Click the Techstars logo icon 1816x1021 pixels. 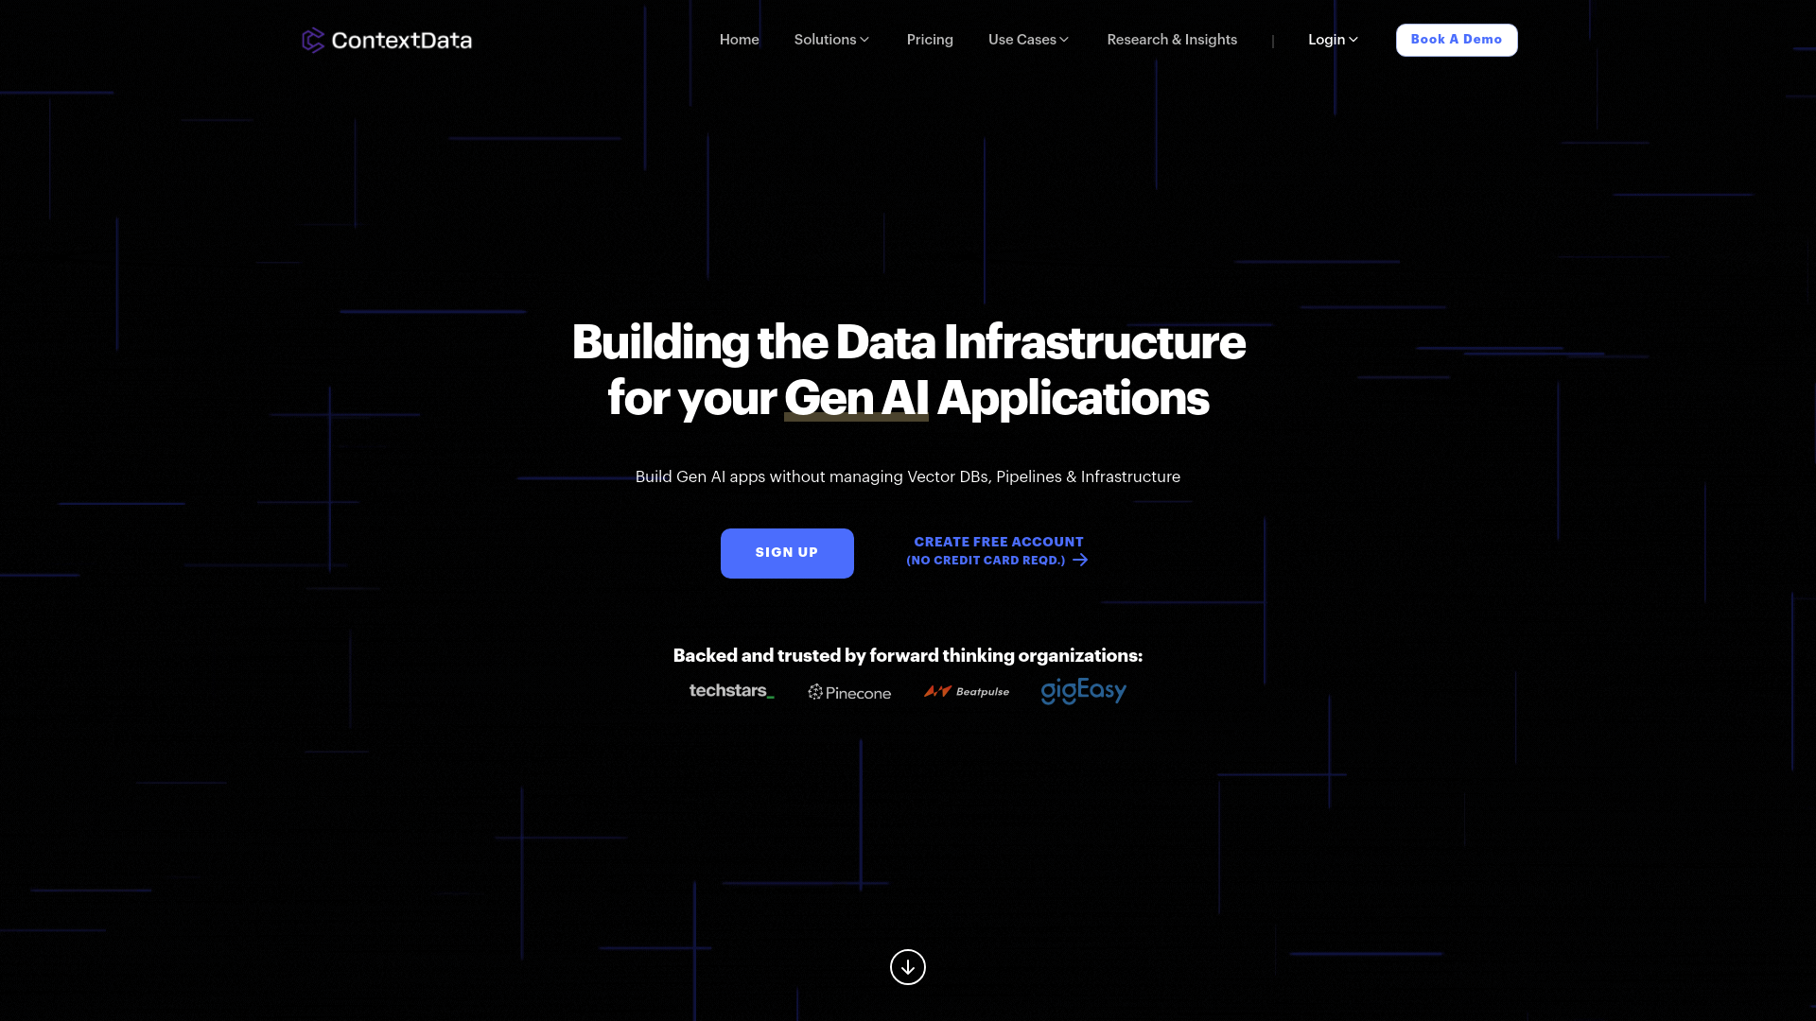[732, 691]
